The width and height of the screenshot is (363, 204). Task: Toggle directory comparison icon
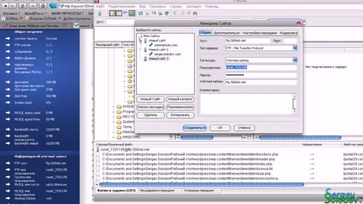click(x=182, y=14)
